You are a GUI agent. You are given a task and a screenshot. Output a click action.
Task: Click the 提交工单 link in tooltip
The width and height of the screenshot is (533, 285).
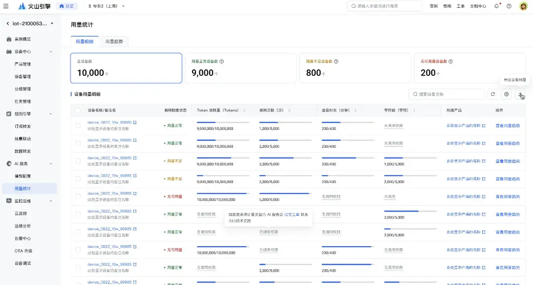292,215
